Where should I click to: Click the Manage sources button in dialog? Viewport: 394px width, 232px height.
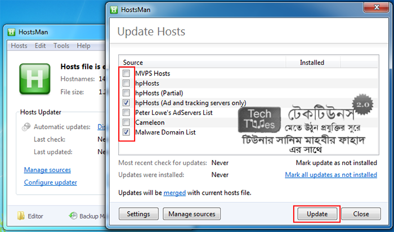tap(192, 214)
